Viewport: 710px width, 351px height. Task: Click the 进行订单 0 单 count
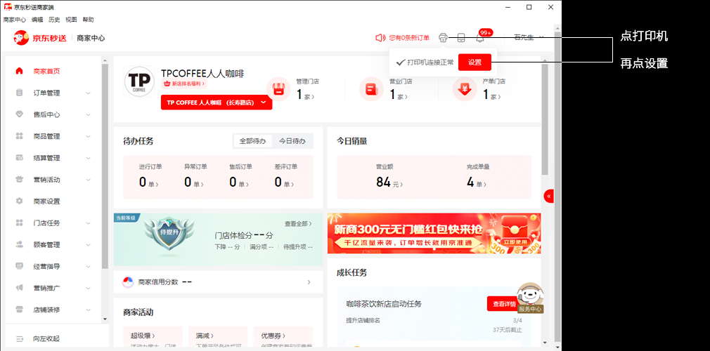(x=149, y=183)
